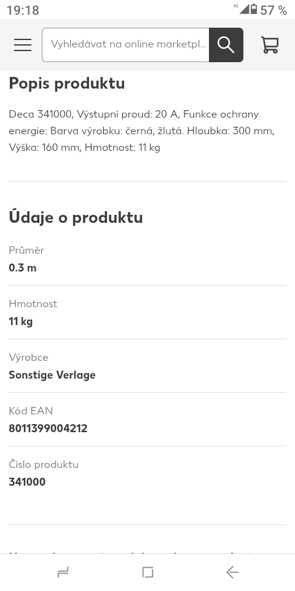
Task: Open the shopping cart
Action: pyautogui.click(x=270, y=45)
